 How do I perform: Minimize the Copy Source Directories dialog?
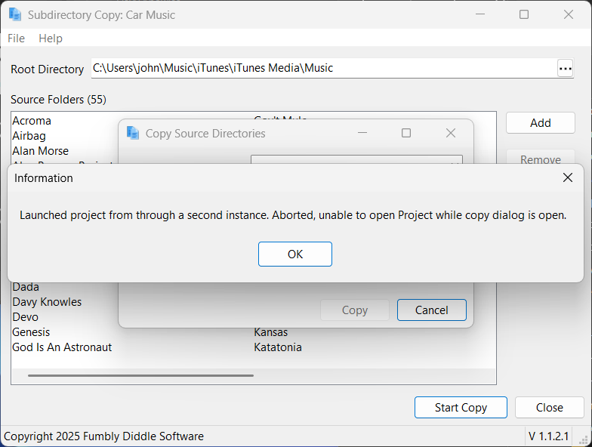pyautogui.click(x=362, y=133)
